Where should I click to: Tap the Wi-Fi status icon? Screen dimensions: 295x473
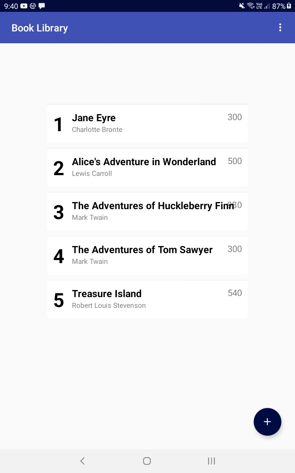click(251, 6)
